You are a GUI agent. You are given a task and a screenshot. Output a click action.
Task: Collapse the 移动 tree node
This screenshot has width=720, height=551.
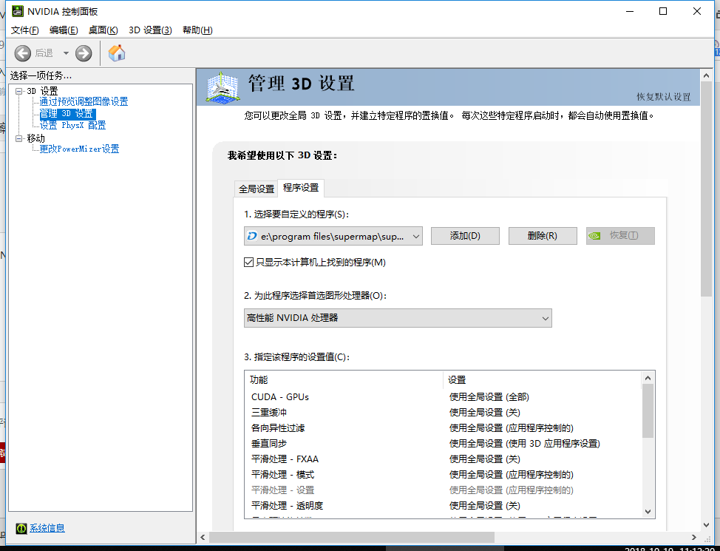18,138
